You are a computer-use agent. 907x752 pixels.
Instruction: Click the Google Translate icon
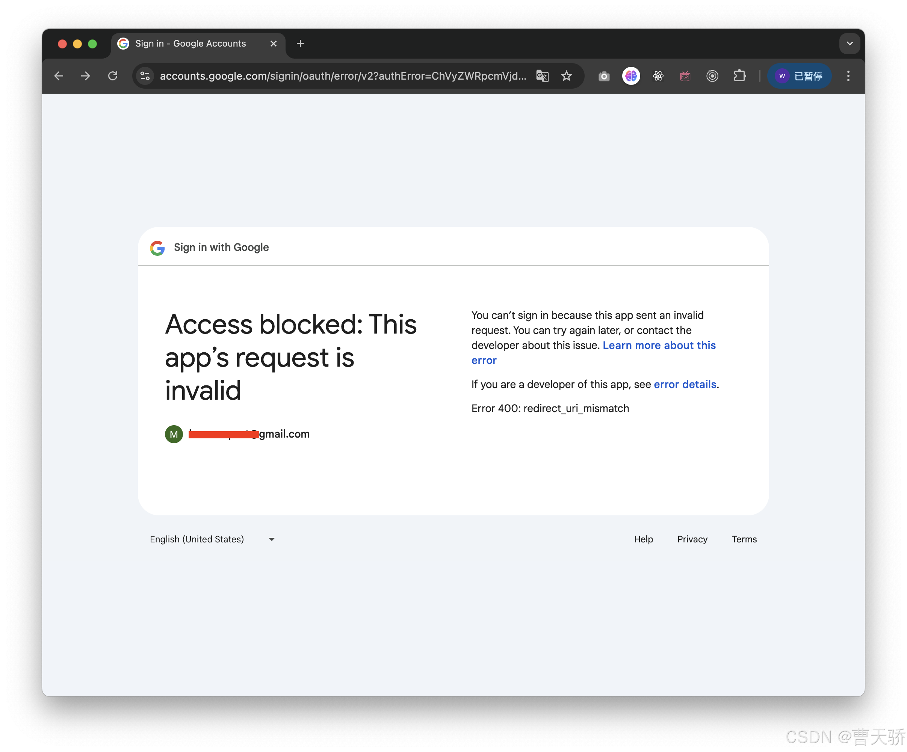tap(542, 76)
